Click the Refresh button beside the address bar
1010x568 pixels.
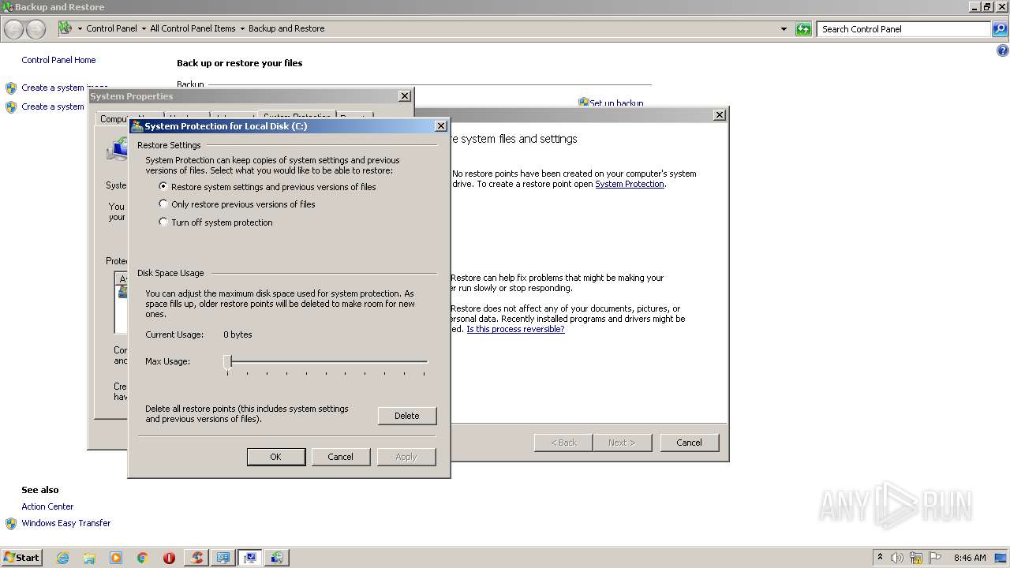(803, 29)
